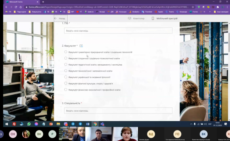Select Валентина Крикун (Guest) participant tile
230x141 pixels.
tap(204, 134)
